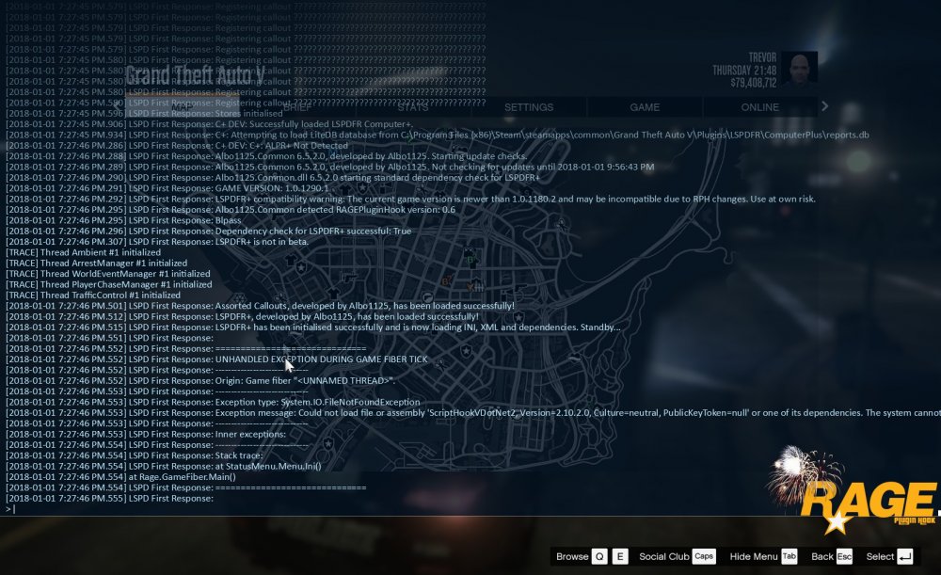941x575 pixels.
Task: Click the 'Thread ArrestManager #1 initialized' line
Action: (97, 263)
